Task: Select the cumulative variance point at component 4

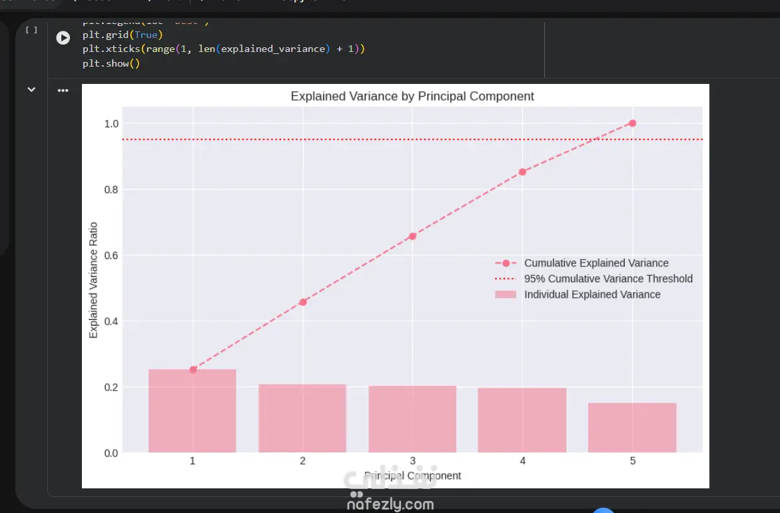Action: click(522, 172)
